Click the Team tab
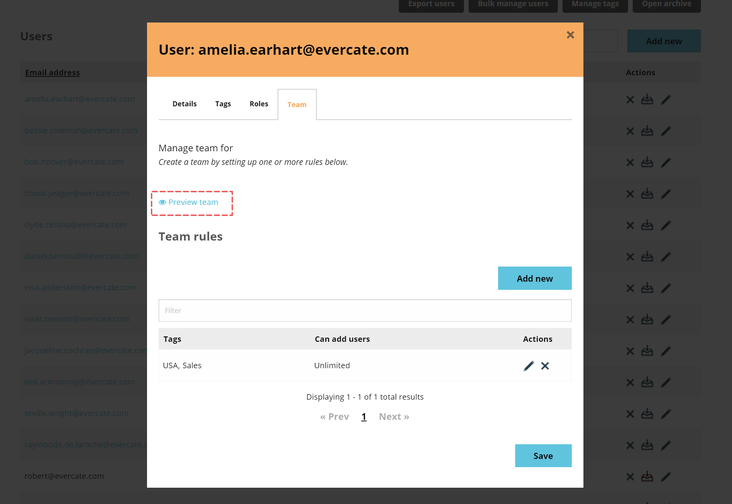The image size is (732, 504). [297, 105]
